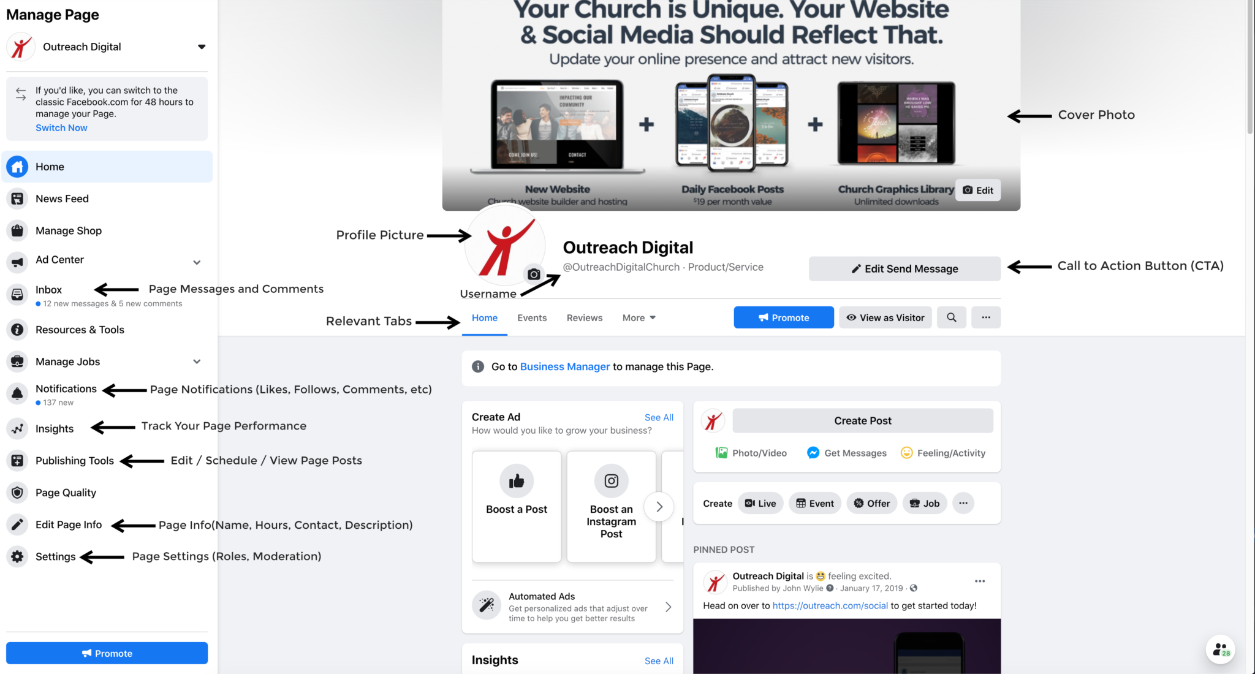Click the Outreach Digital profile picture
Image resolution: width=1255 pixels, height=674 pixels.
504,245
